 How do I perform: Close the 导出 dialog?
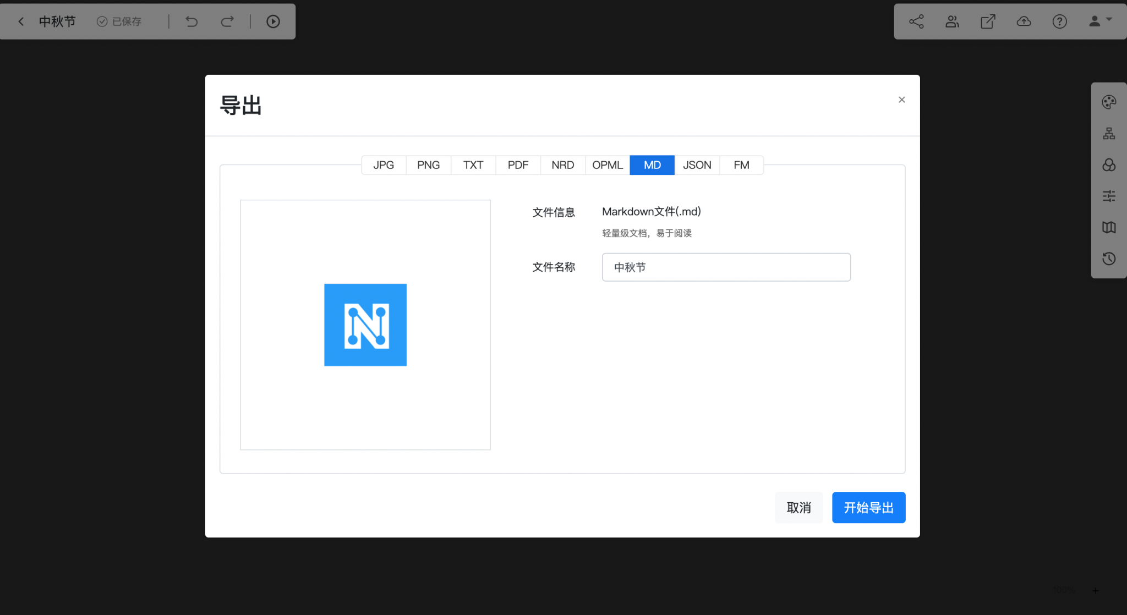pyautogui.click(x=901, y=100)
